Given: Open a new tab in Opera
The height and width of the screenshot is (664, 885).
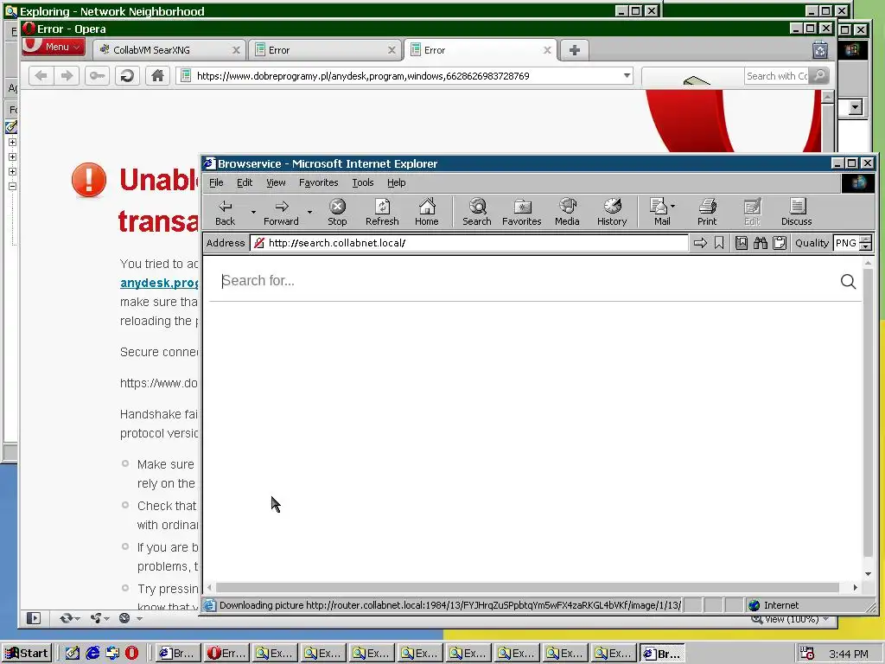Looking at the screenshot, I should coord(575,50).
